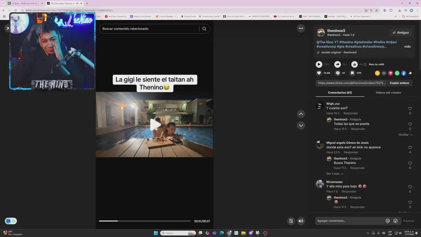The image size is (421, 237).
Task: Like the theninox5 emoji reply
Action: pyautogui.click(x=410, y=202)
